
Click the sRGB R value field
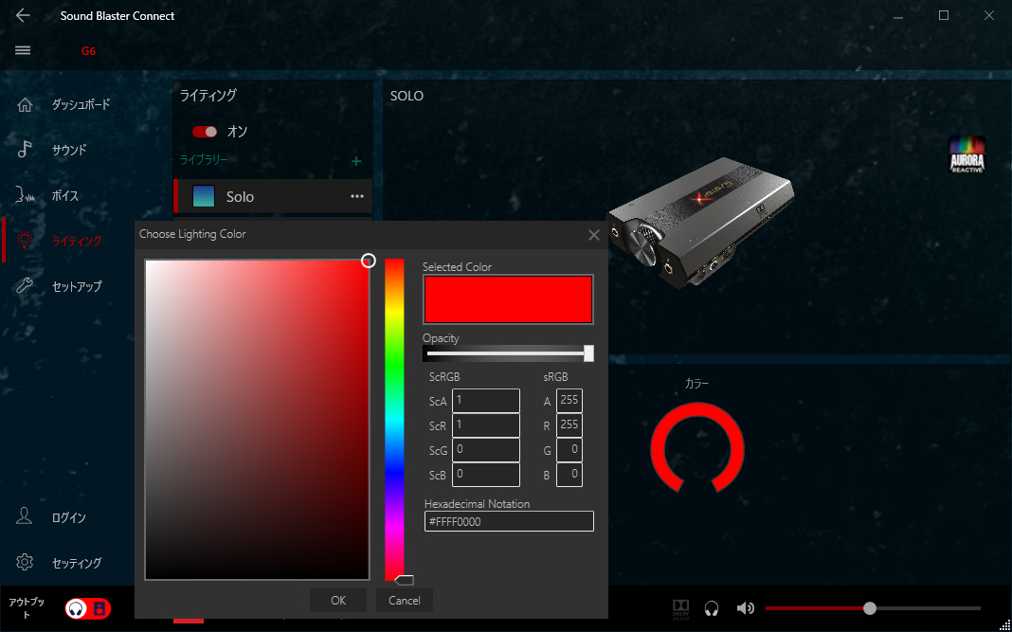(569, 425)
